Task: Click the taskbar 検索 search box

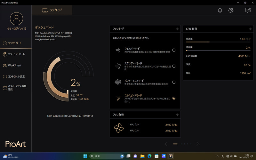Action: click(x=107, y=156)
